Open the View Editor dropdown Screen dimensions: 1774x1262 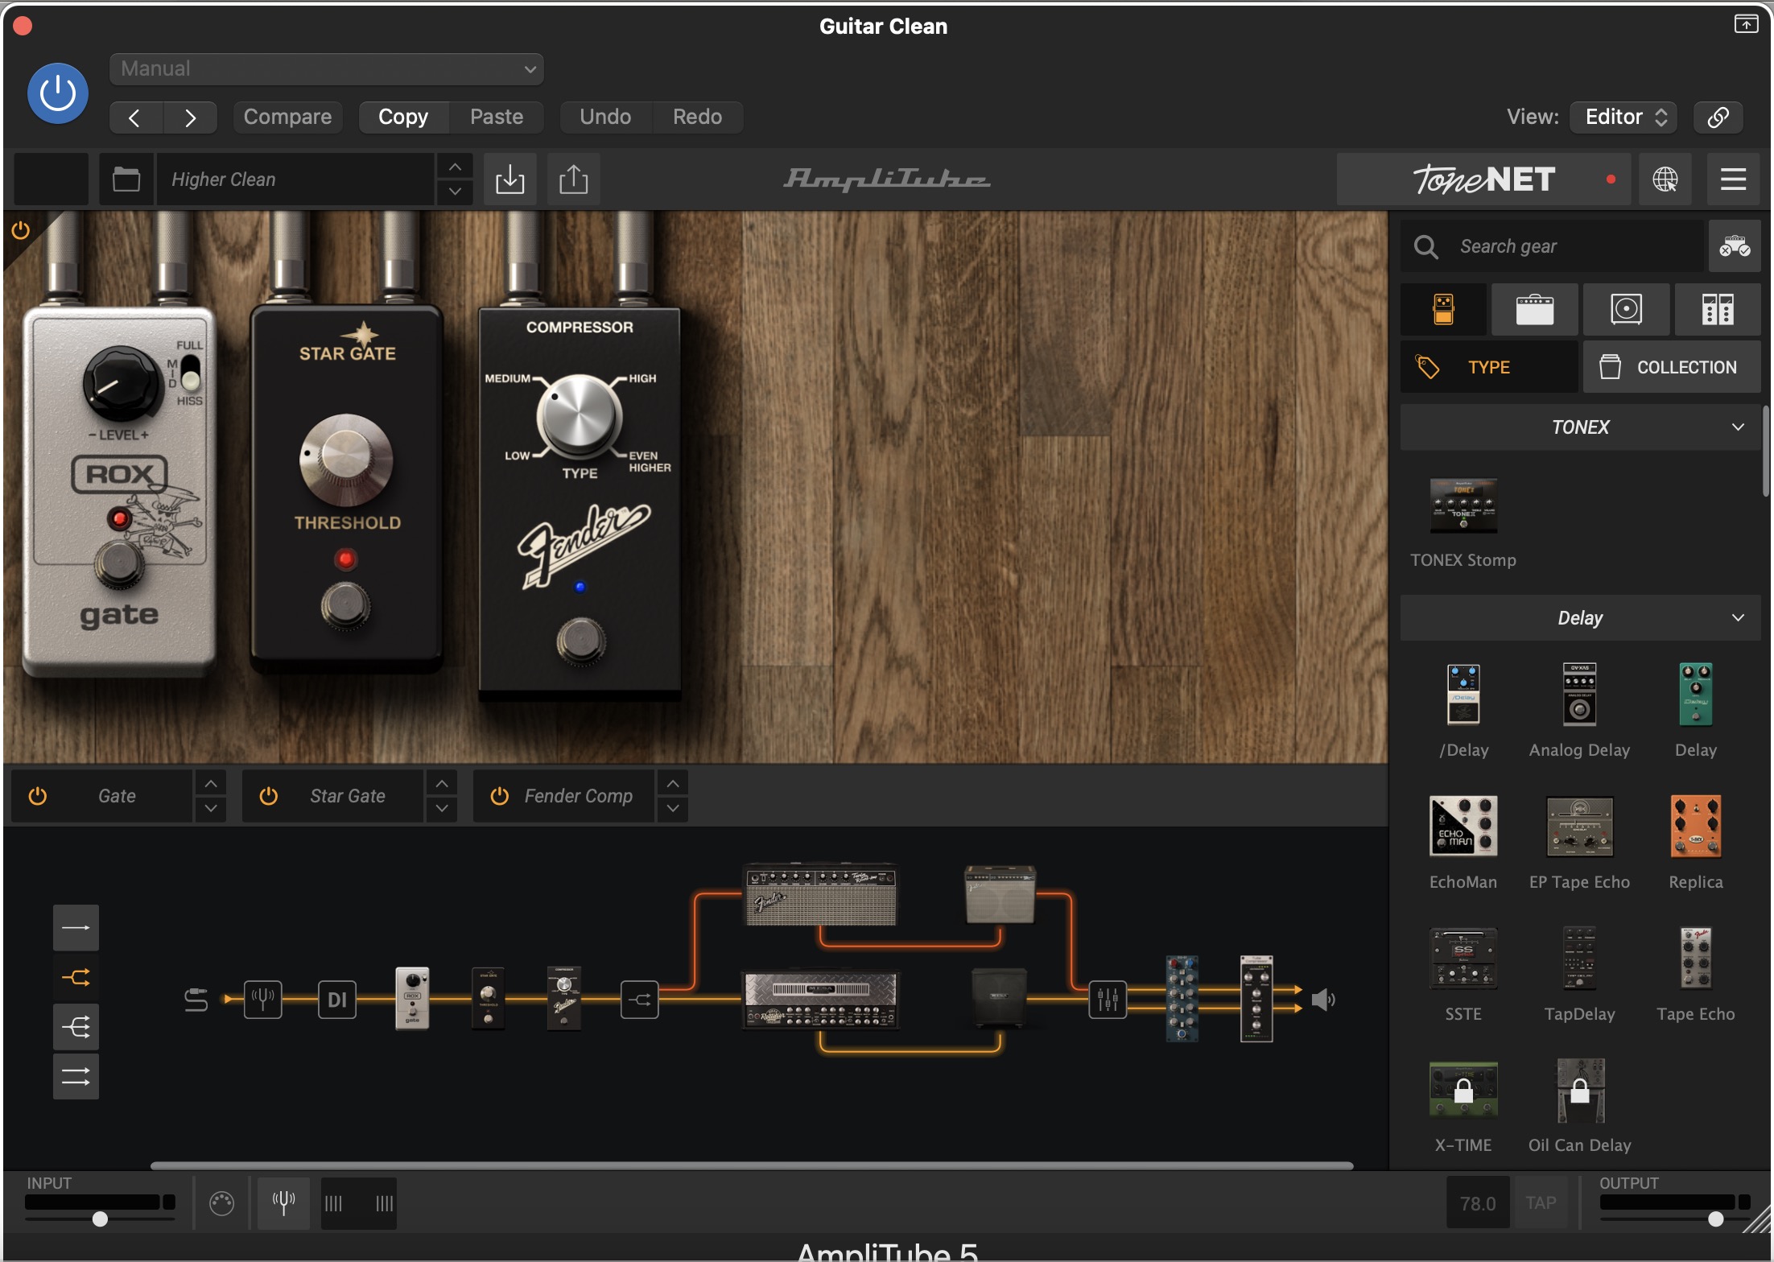click(x=1624, y=118)
